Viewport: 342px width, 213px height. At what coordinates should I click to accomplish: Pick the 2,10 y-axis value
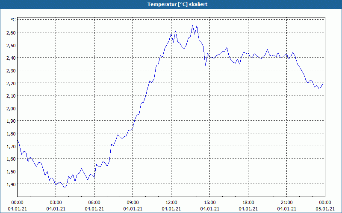(11, 95)
